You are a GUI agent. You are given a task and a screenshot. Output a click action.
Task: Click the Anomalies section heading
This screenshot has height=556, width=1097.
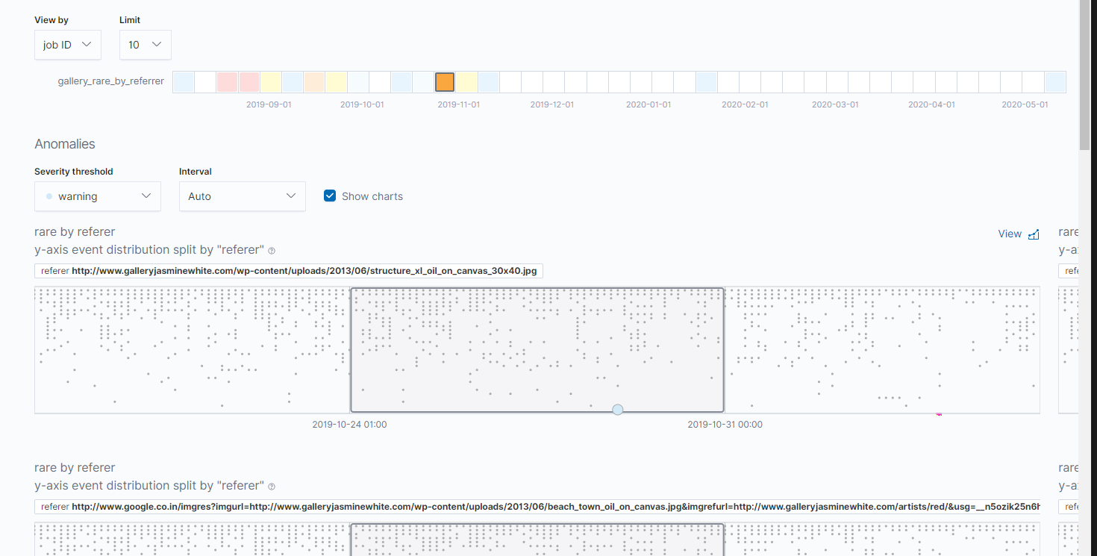point(65,144)
